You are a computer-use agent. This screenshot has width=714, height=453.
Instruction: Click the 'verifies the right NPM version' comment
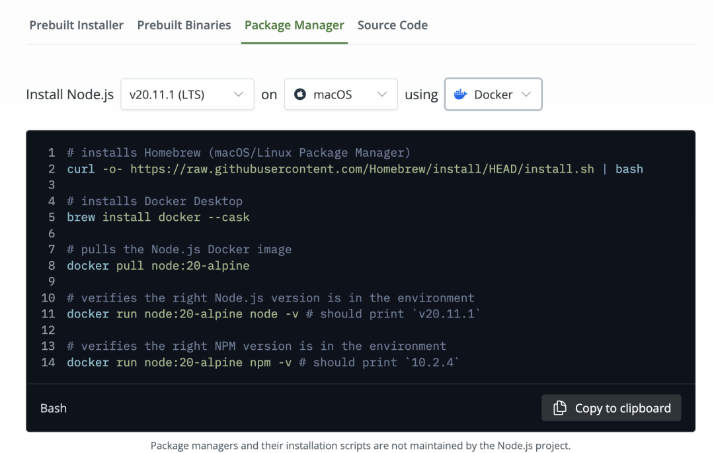[257, 346]
